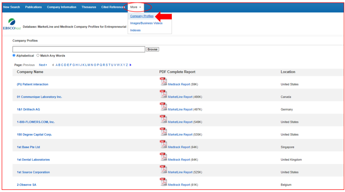The width and height of the screenshot is (345, 192).
Task: Go to the Next page link
Action: pos(43,65)
